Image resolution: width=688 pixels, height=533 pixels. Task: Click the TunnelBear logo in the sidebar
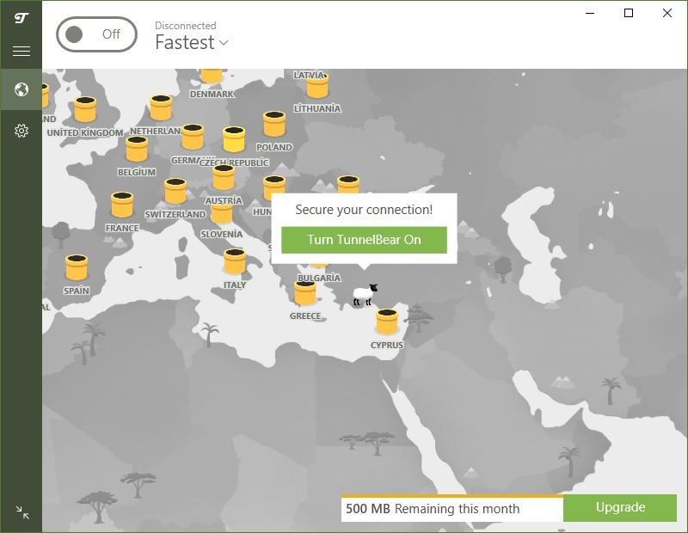(21, 18)
